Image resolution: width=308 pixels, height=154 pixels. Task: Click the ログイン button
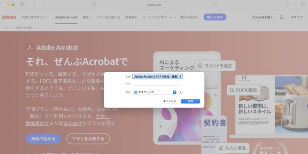point(297,17)
